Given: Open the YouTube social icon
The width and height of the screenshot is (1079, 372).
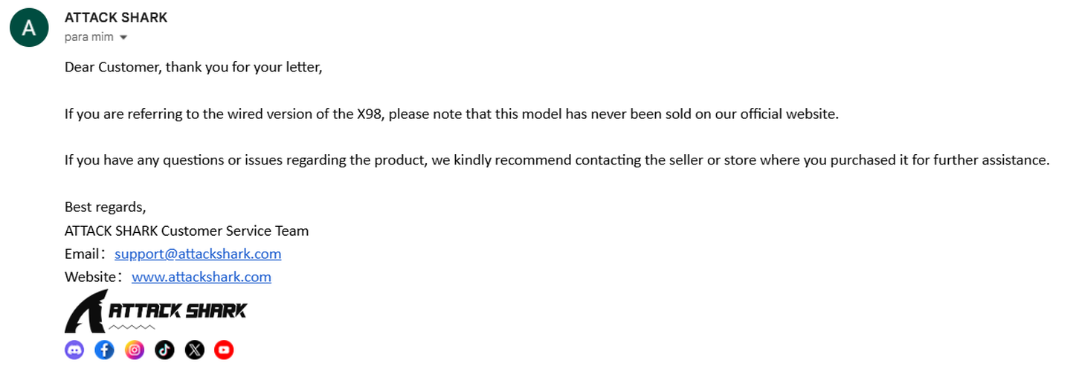Looking at the screenshot, I should click(x=224, y=350).
